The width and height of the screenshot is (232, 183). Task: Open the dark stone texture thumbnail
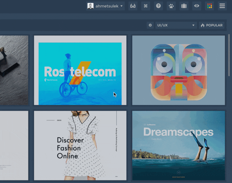[x=14, y=70]
